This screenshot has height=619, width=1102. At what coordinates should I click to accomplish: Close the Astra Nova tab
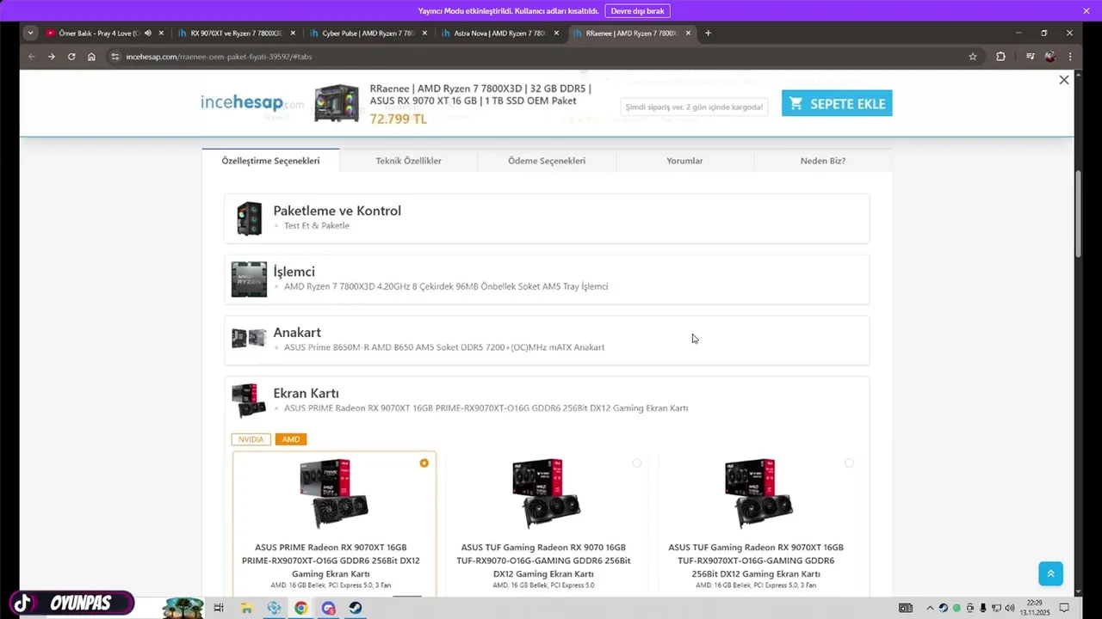tap(556, 34)
